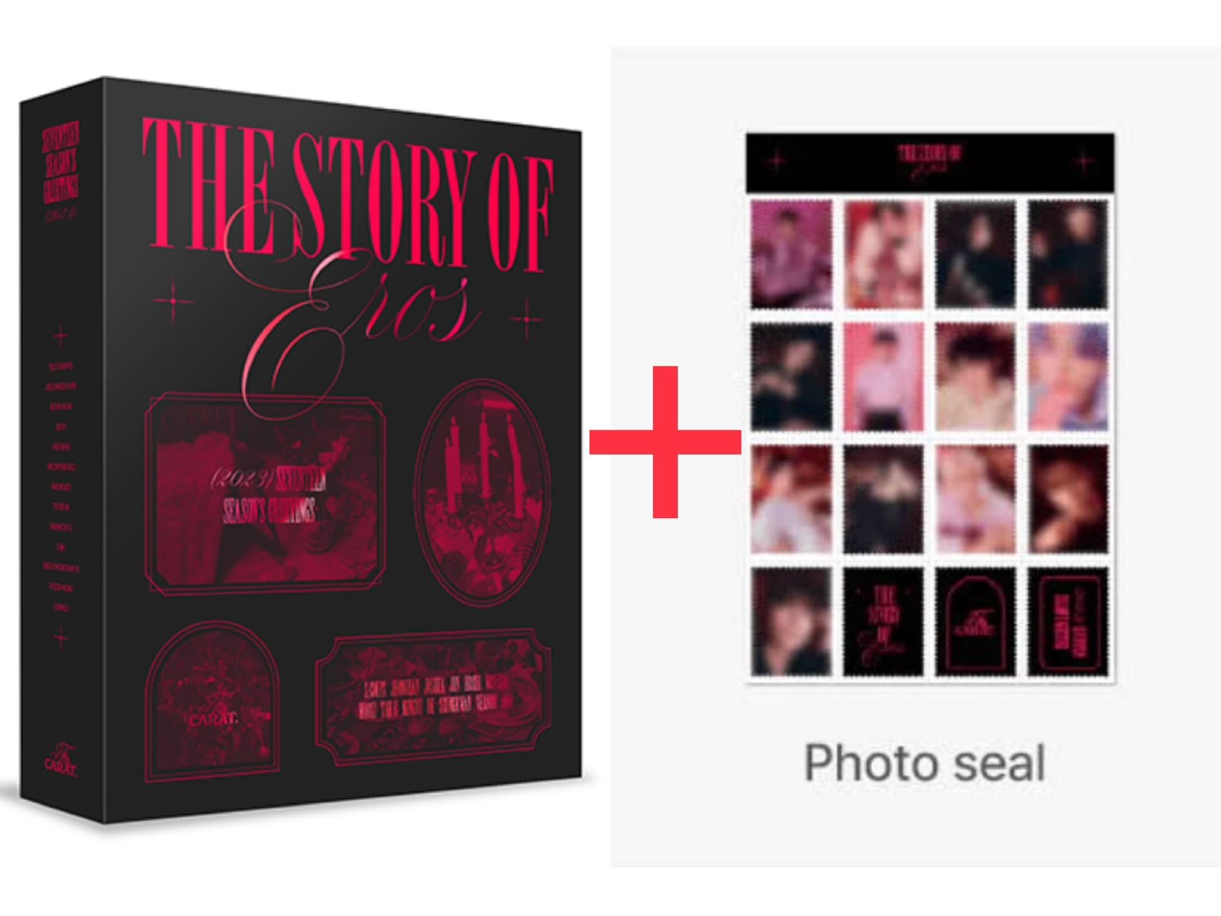Click the "Photo seal" caption text

point(925,763)
